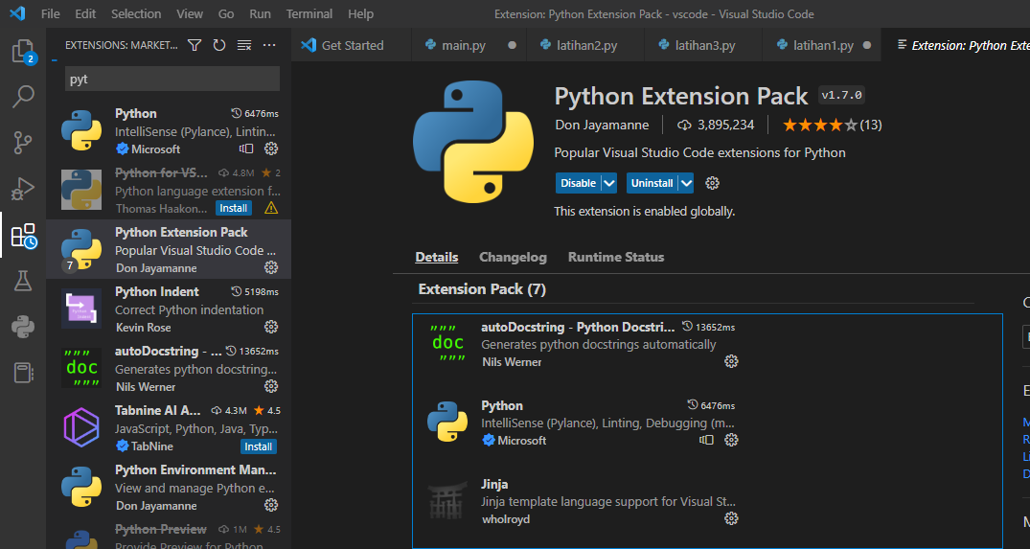Screen dimensions: 1030x549
Task: Switch to the latihan2.py editor tab
Action: 586,45
